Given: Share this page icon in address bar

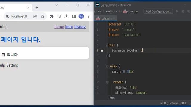Looking at the screenshot, I should (35, 16).
